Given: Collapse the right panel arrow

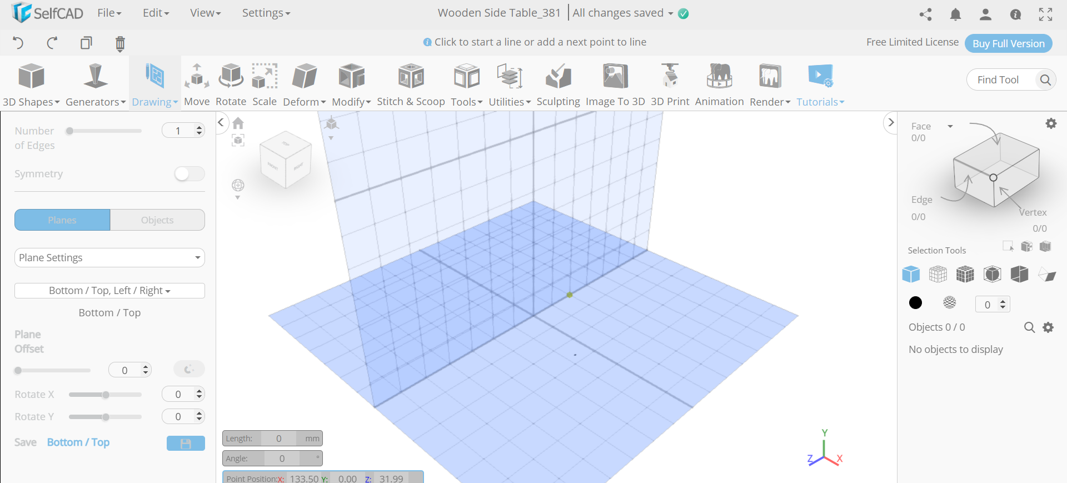Looking at the screenshot, I should point(891,122).
